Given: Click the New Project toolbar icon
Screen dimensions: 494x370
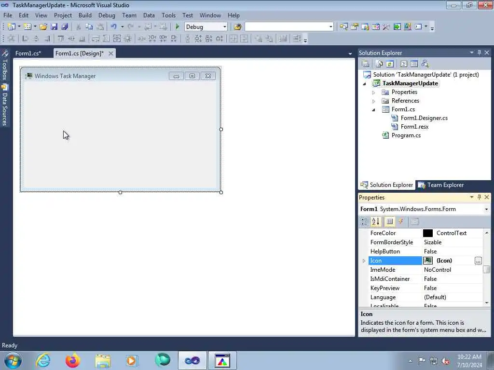Looking at the screenshot, I should point(12,27).
